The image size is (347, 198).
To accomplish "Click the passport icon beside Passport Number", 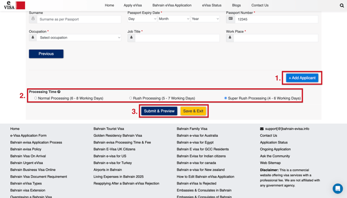I will (x=230, y=19).
